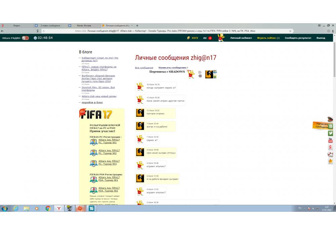Screen dimensions: 336x235
Task: Click the VK social share icon
Action: pyautogui.click(x=331, y=126)
